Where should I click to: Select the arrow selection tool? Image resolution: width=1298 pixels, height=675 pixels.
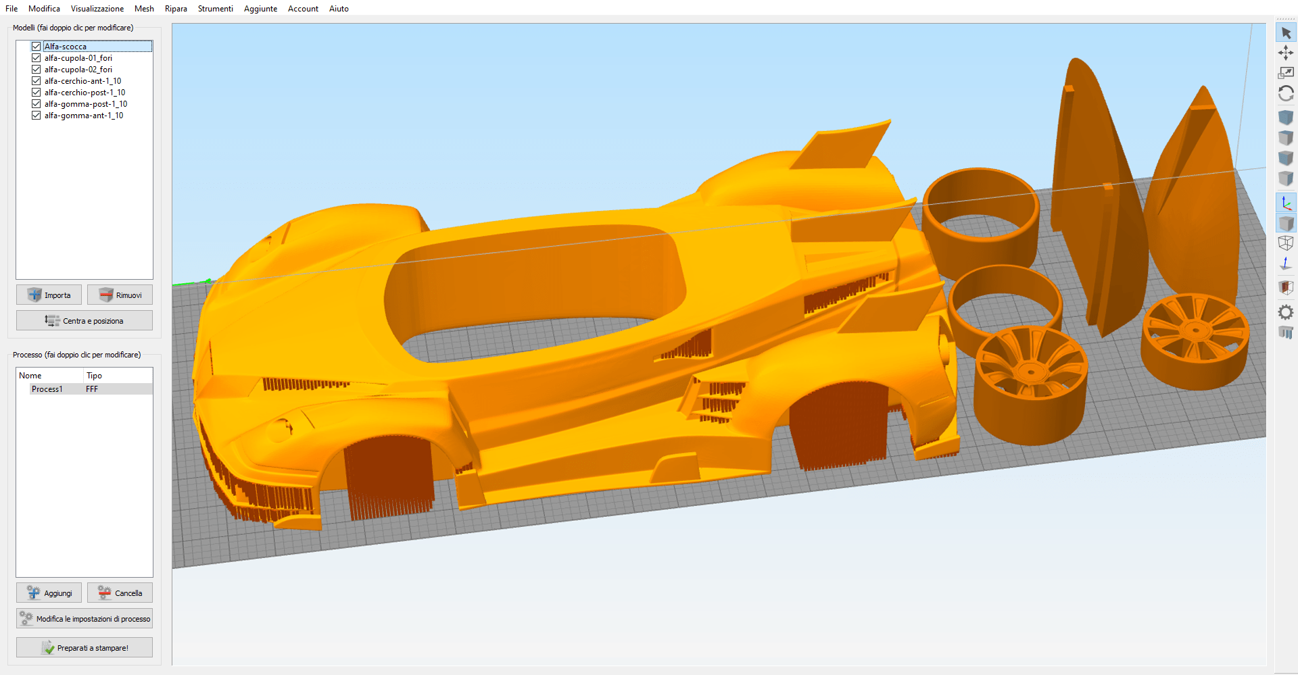[x=1286, y=32]
